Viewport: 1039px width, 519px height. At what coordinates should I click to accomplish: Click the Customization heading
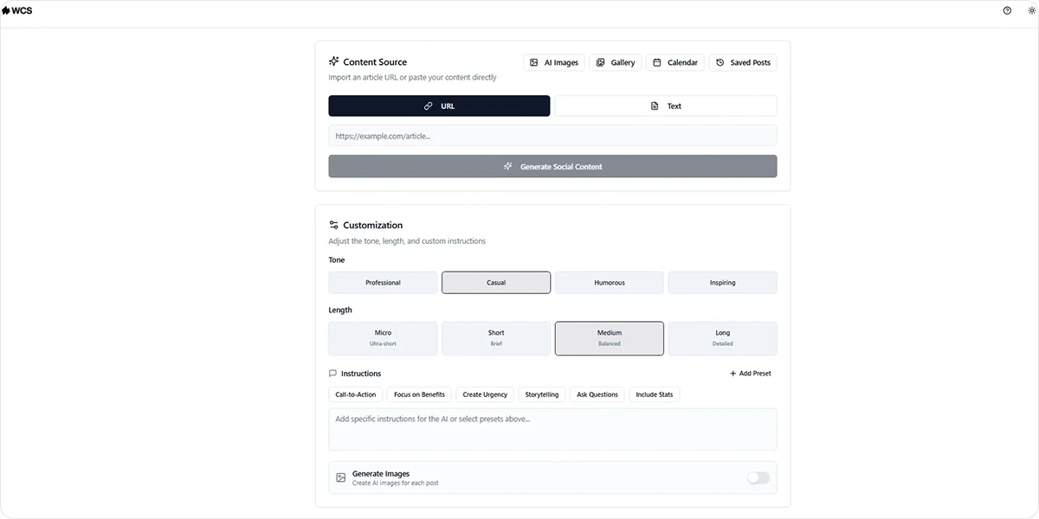(x=373, y=225)
